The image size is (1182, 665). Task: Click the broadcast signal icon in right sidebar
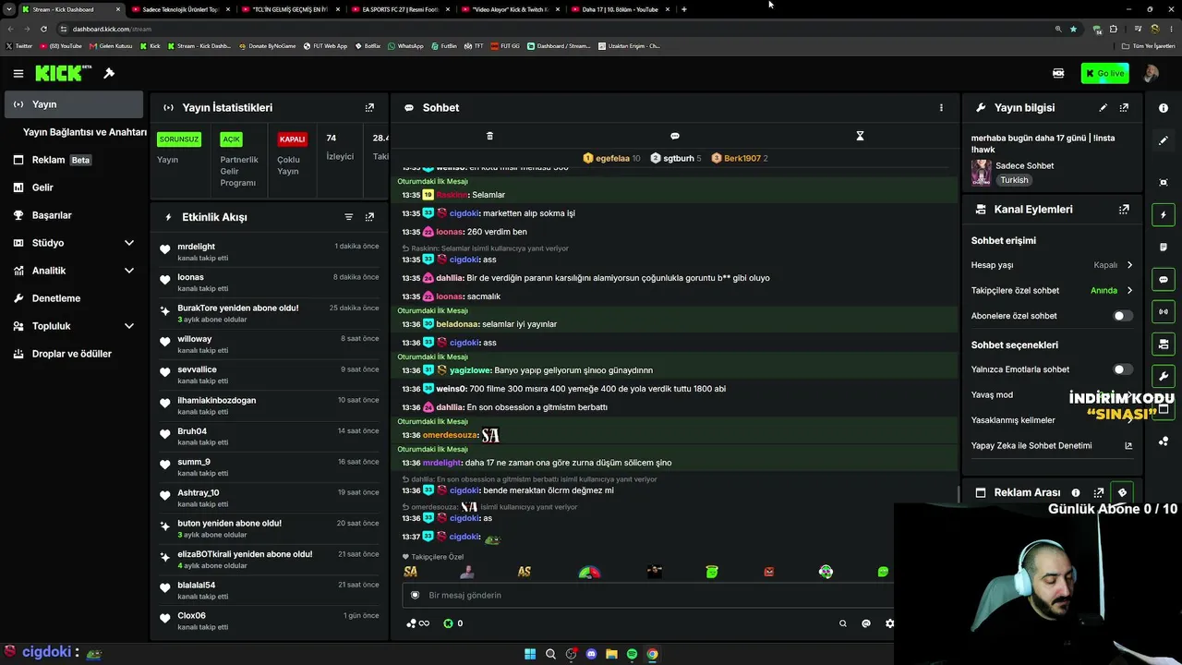1164,311
